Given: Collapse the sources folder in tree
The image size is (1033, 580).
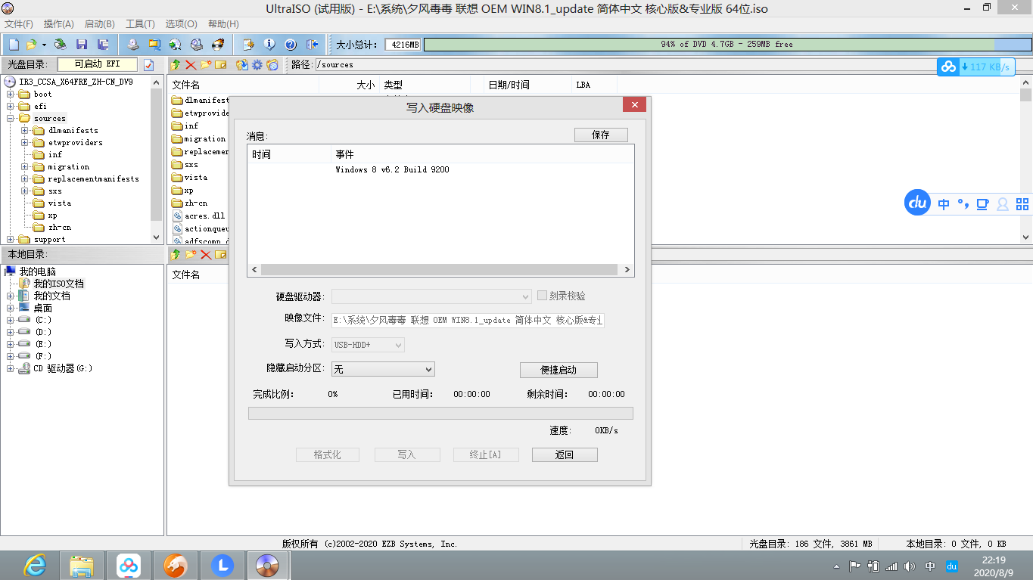Looking at the screenshot, I should coord(11,118).
